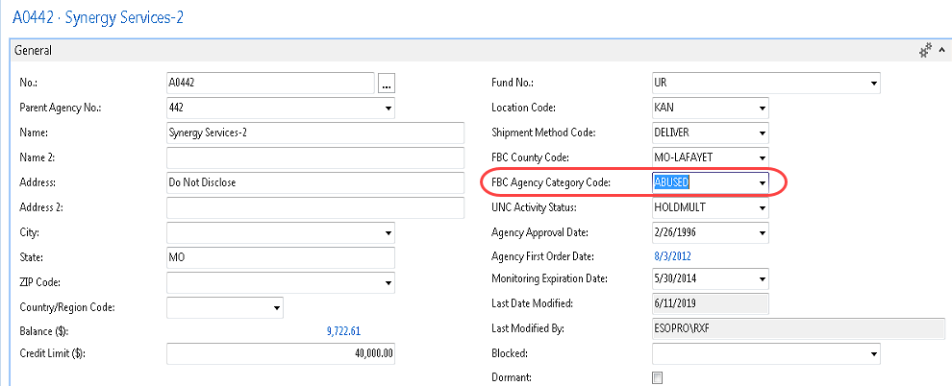Open the Location Code dropdown arrow
Image resolution: width=952 pixels, height=386 pixels.
(762, 109)
